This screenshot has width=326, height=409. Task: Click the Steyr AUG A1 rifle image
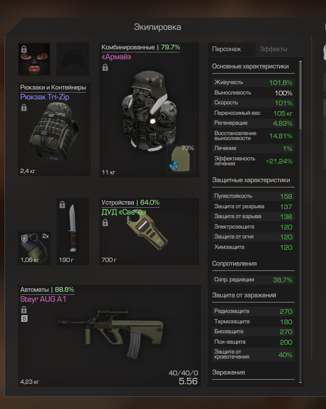click(x=110, y=334)
